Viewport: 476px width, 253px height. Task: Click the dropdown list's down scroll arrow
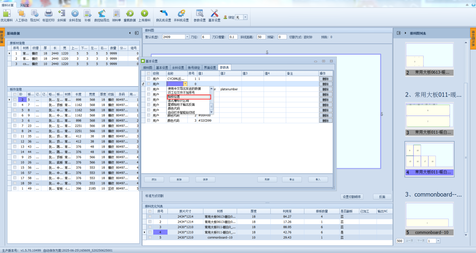click(212, 112)
